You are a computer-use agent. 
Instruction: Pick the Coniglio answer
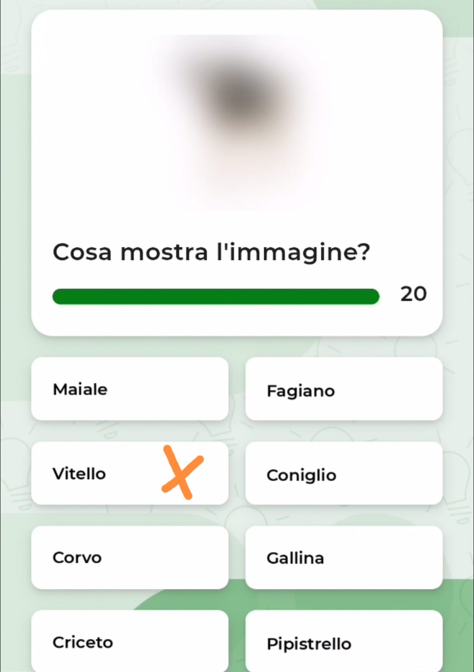(344, 473)
